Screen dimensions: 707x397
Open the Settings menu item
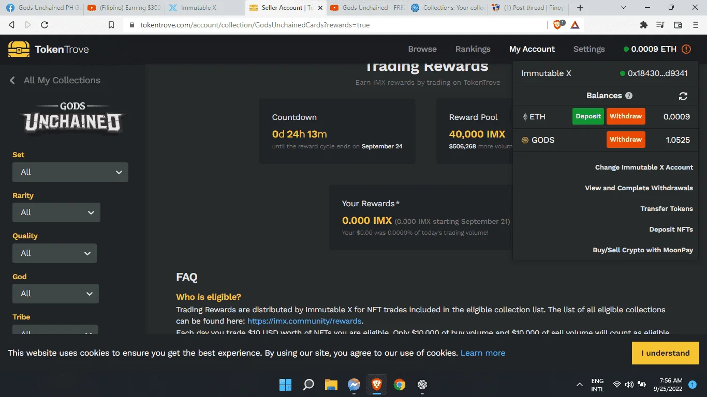point(589,49)
